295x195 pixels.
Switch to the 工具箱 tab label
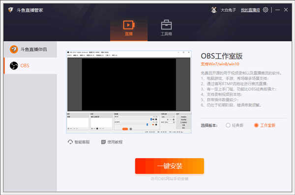166,34
